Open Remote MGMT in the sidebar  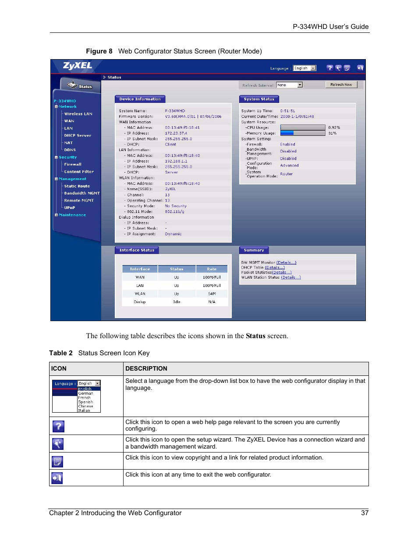coord(79,201)
